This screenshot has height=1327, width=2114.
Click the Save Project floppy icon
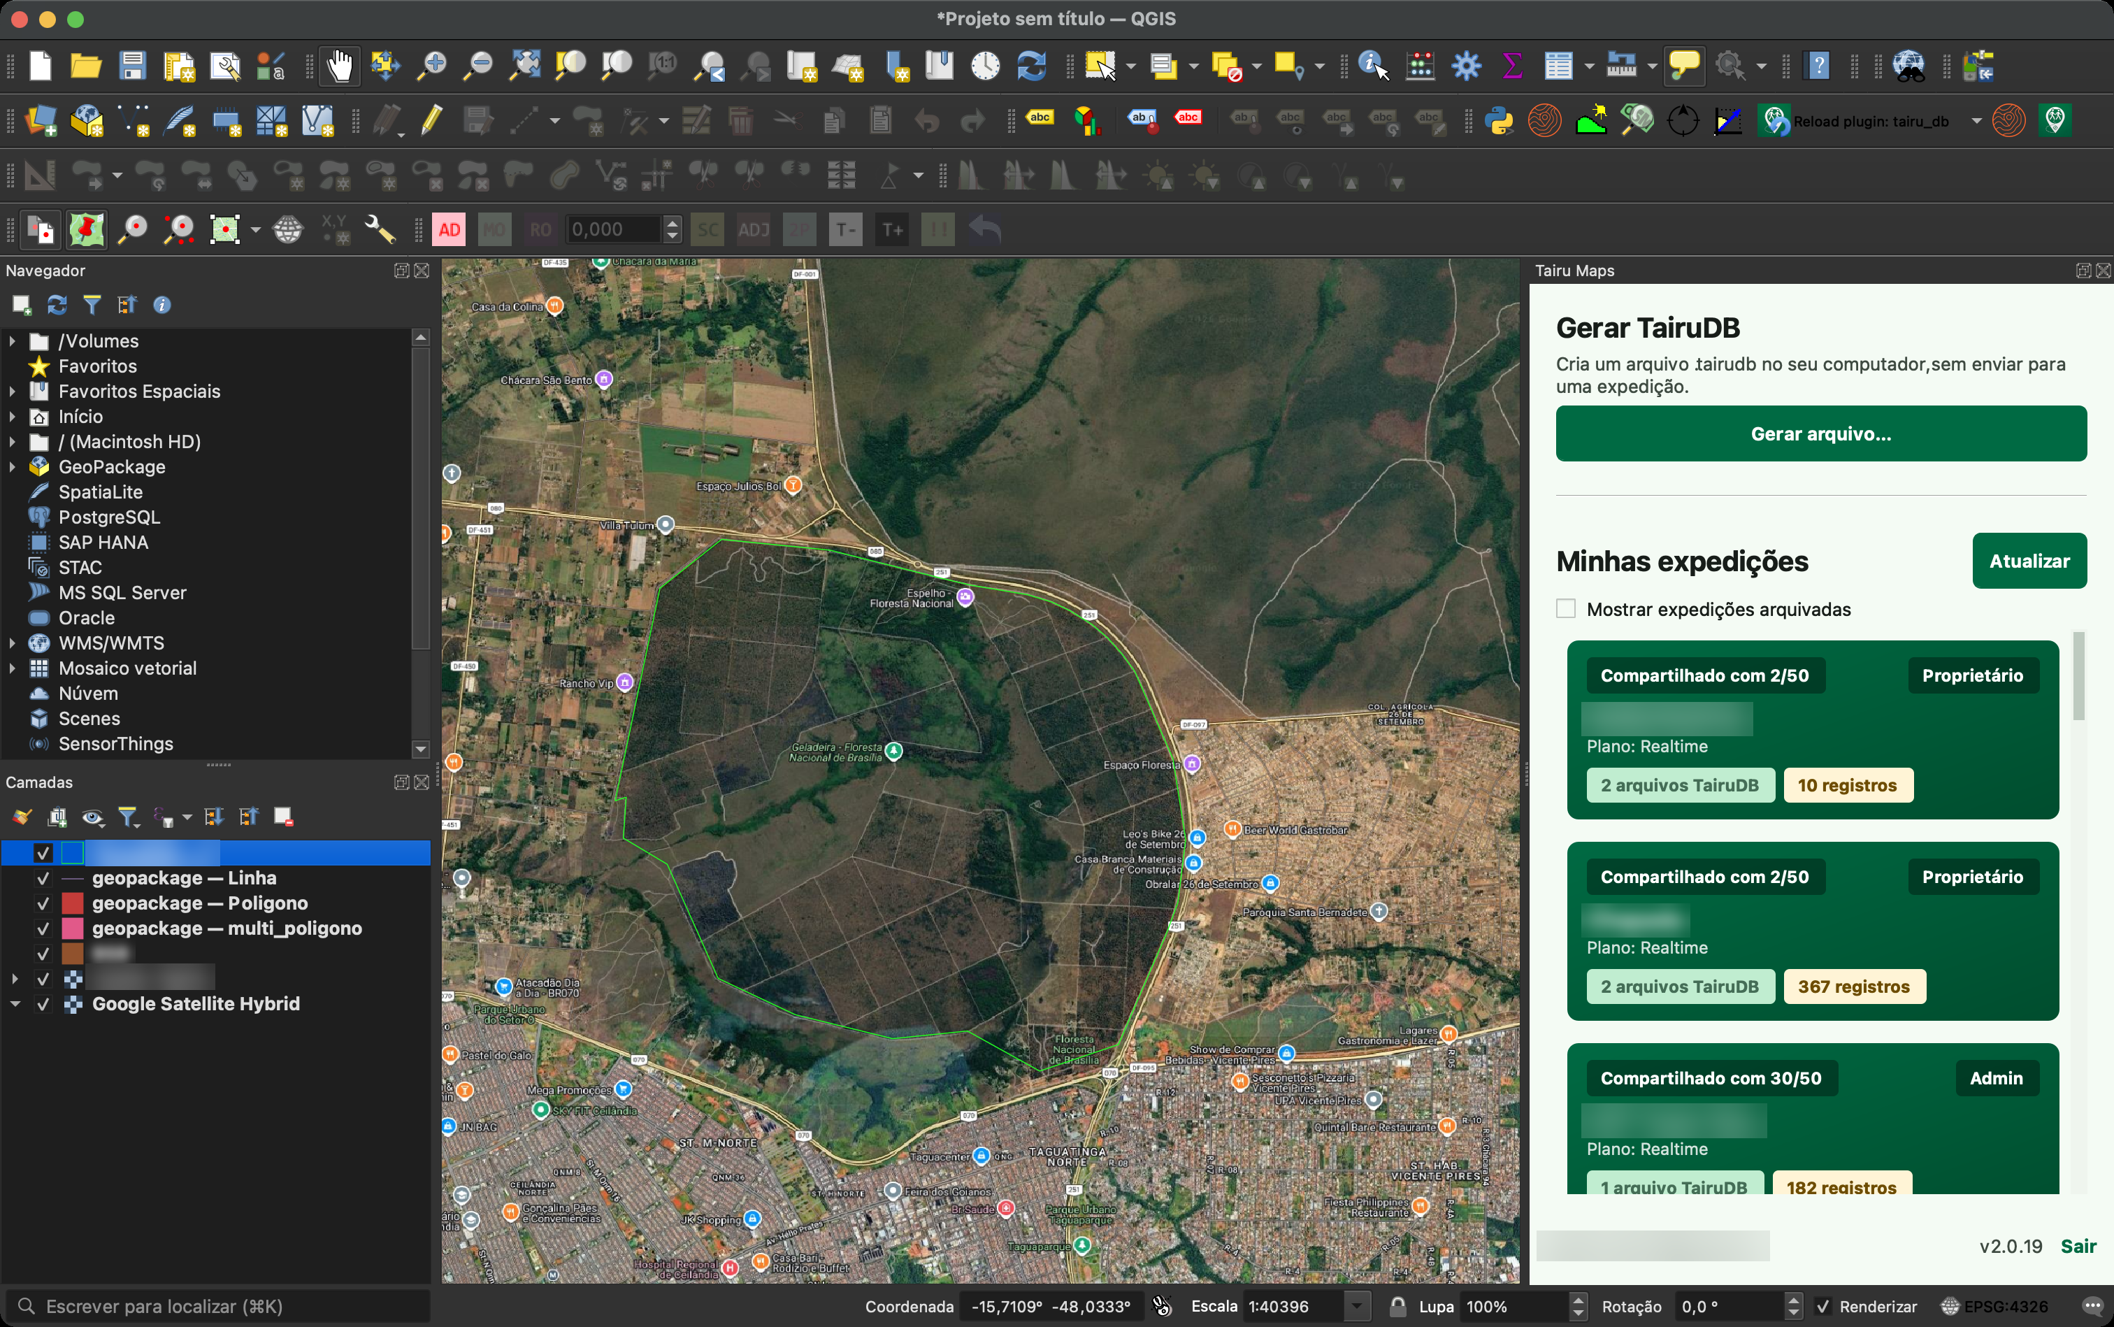[x=133, y=66]
